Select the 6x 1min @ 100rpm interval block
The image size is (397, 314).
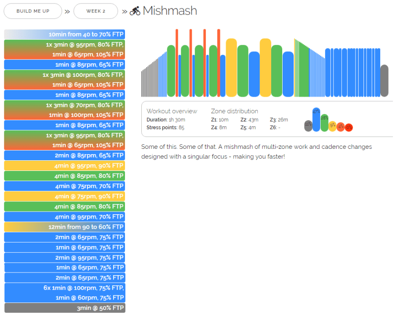[64, 288]
